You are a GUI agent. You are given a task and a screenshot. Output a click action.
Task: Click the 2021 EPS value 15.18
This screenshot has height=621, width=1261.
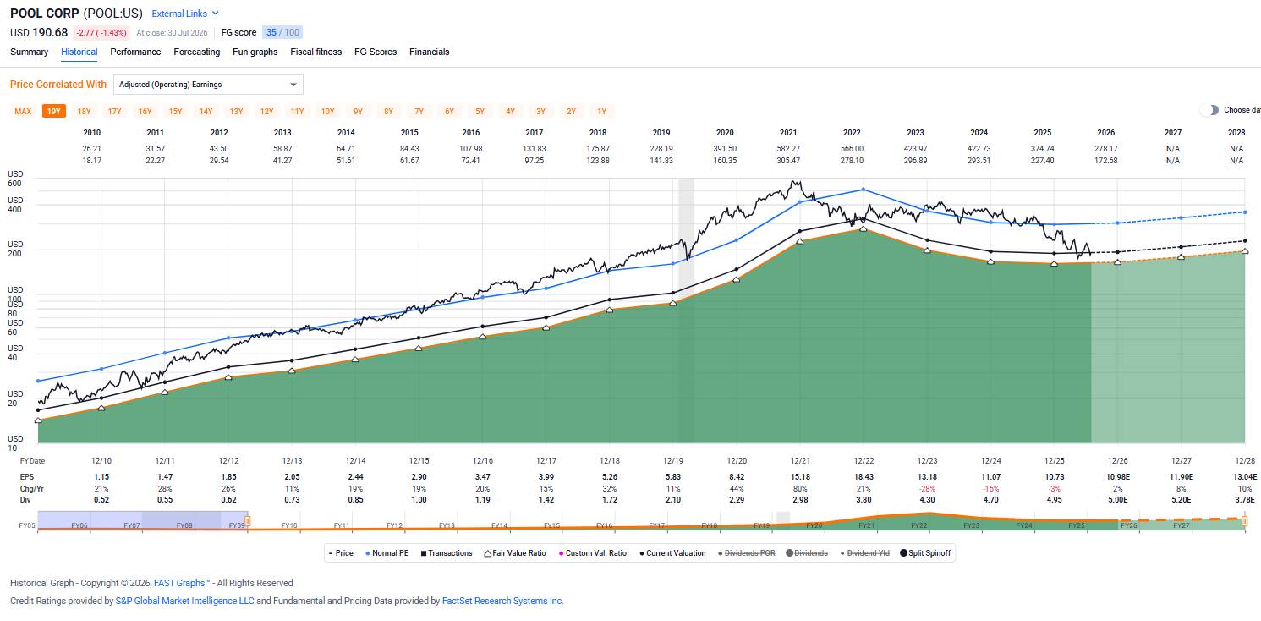point(800,478)
